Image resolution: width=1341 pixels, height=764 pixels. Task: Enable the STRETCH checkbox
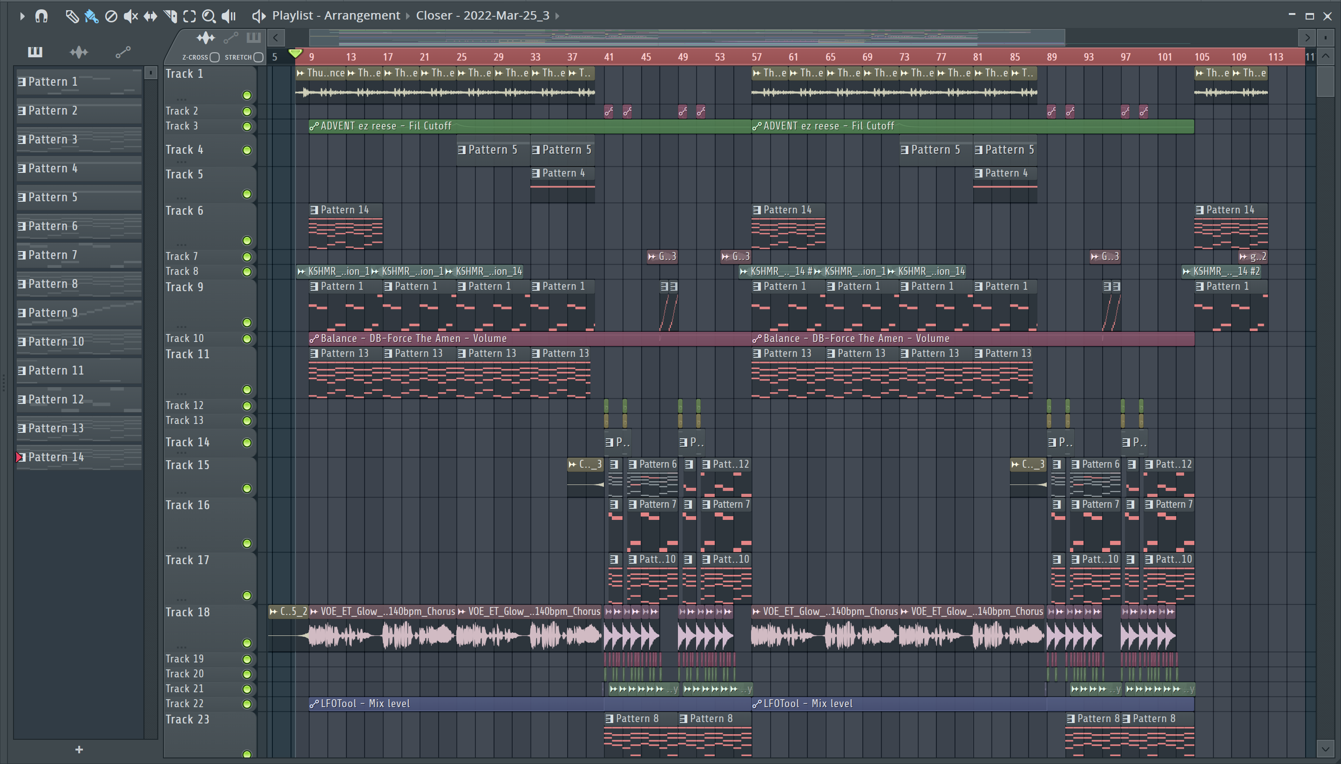[258, 57]
